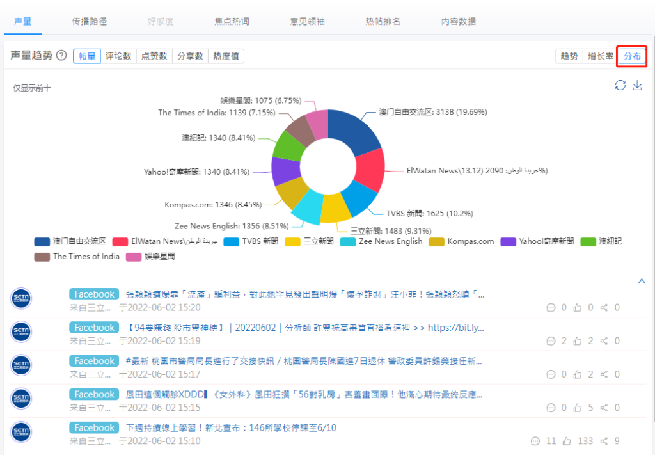Click the help icon beside 声量趋势
The image size is (655, 455).
point(61,56)
